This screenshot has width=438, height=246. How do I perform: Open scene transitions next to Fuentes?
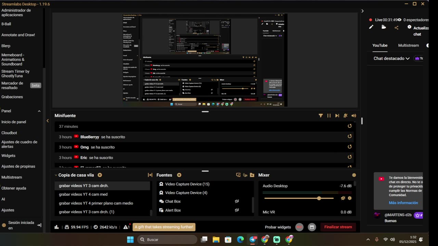(150, 175)
